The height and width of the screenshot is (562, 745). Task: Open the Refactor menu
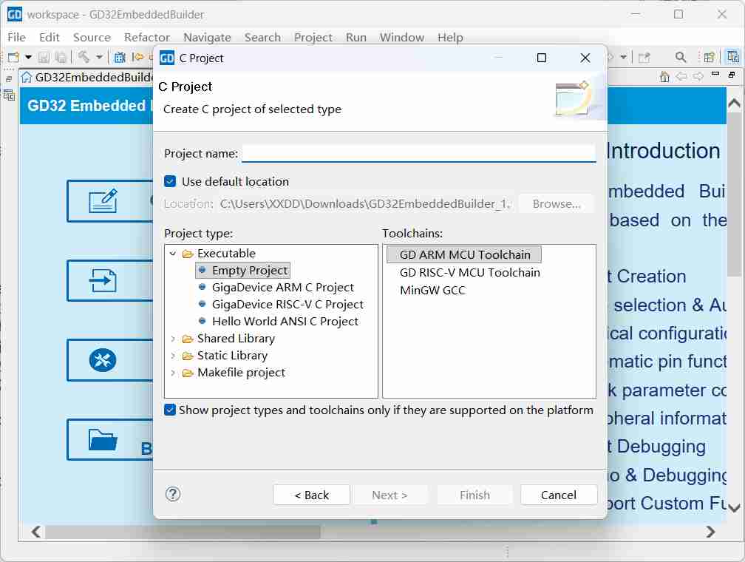click(x=147, y=37)
